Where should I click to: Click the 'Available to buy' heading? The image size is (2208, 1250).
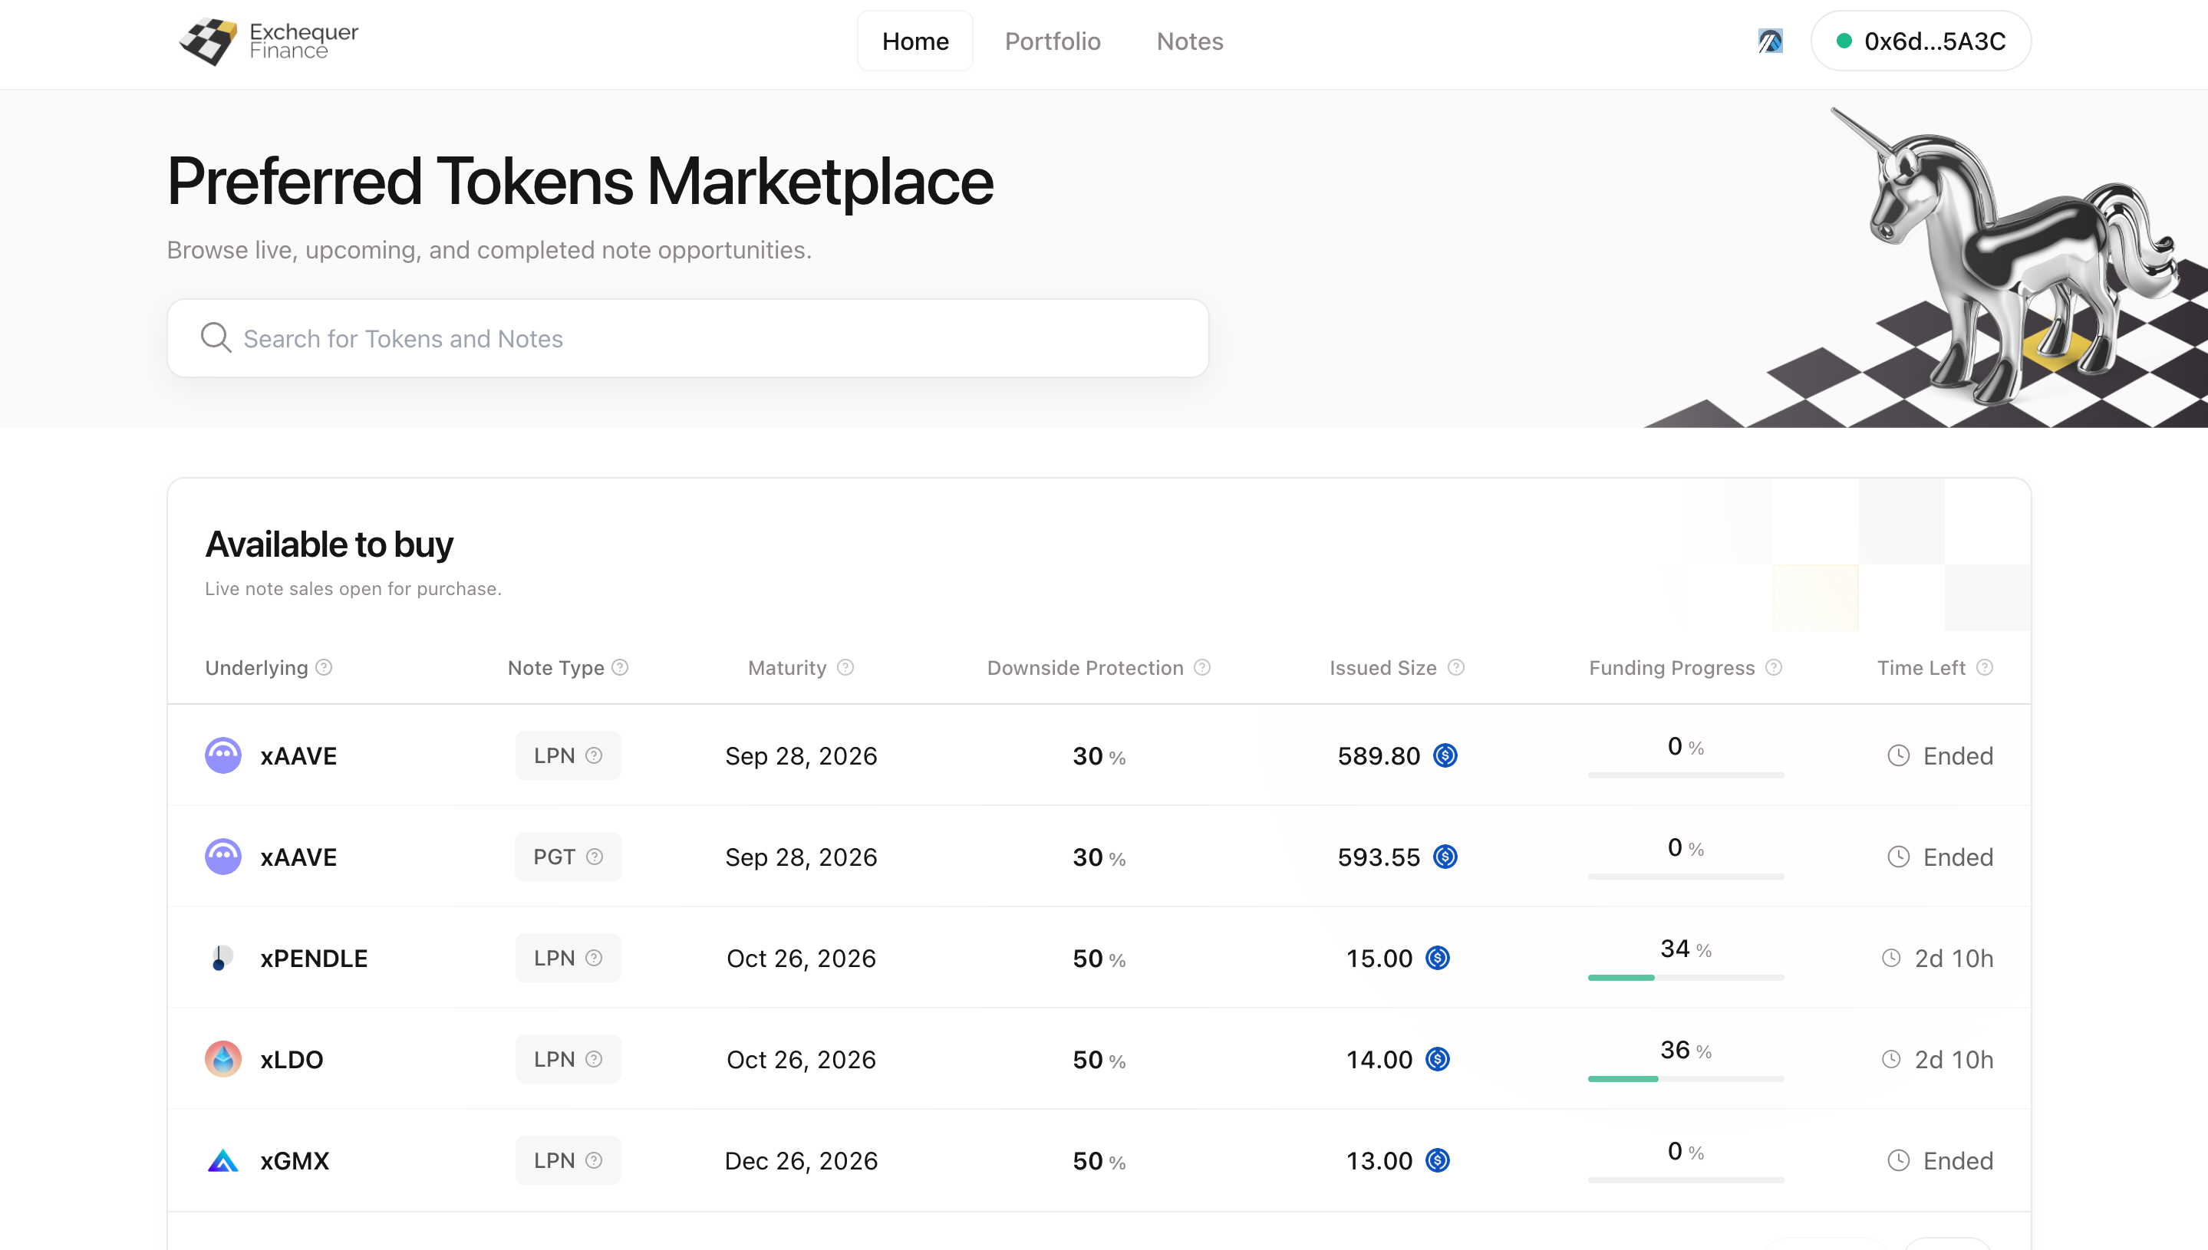point(329,544)
